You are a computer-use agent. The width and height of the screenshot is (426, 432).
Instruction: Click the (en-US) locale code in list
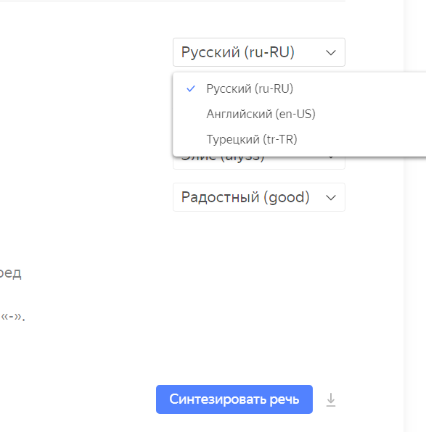(x=295, y=114)
